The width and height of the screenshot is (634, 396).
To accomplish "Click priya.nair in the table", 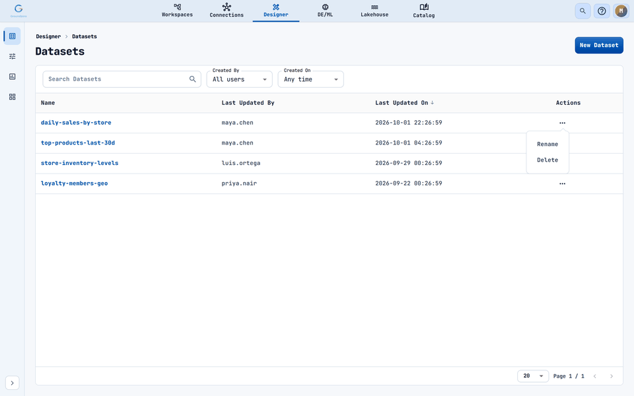I will click(239, 183).
